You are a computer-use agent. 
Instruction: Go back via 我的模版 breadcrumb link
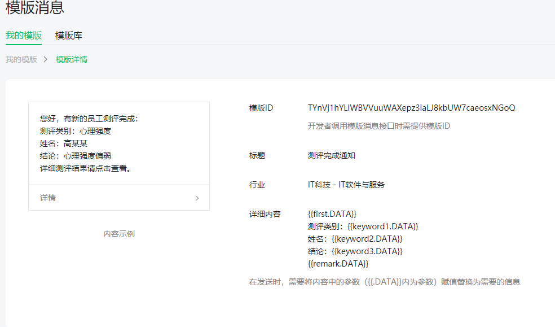21,59
